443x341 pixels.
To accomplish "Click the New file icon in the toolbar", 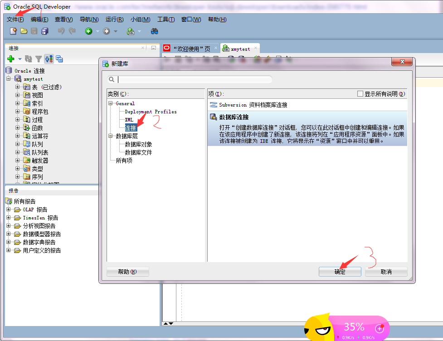I will coord(12,31).
